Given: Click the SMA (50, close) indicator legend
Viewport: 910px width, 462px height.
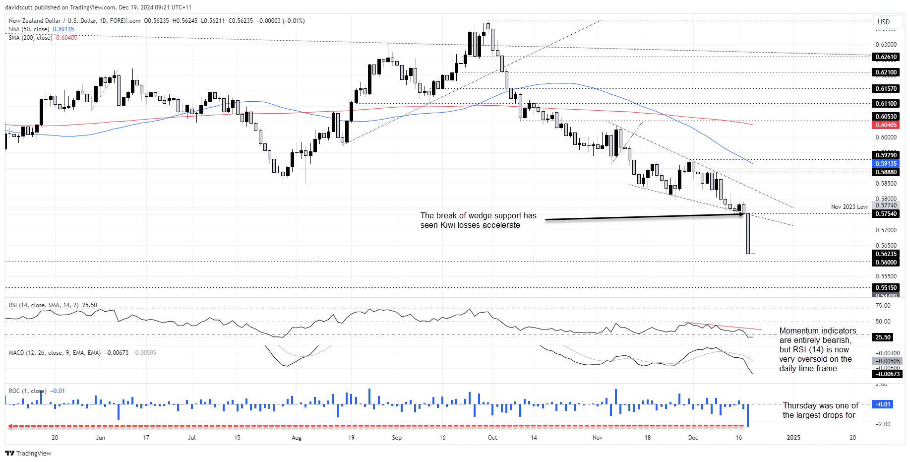Looking at the screenshot, I should (29, 29).
